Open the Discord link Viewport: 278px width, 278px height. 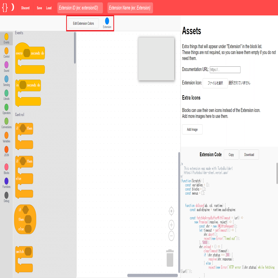[25, 8]
